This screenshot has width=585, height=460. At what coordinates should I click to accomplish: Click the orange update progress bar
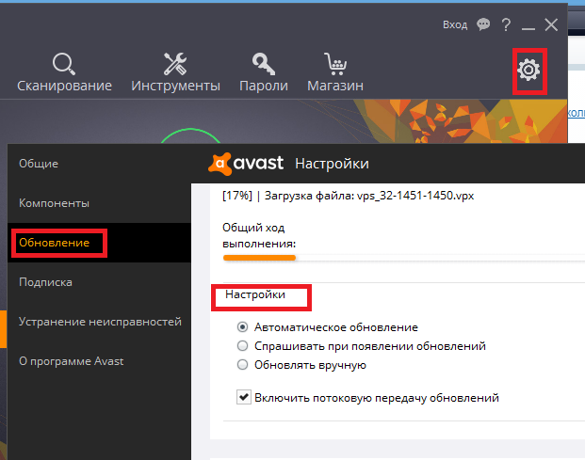click(259, 257)
